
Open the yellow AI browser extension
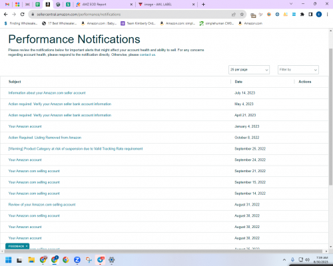click(x=286, y=15)
